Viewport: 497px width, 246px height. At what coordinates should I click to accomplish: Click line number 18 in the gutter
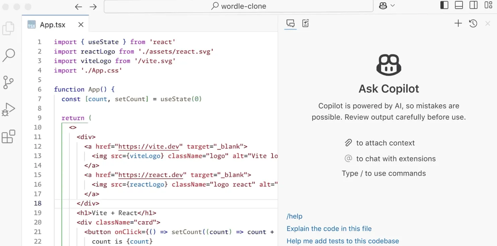(38, 203)
